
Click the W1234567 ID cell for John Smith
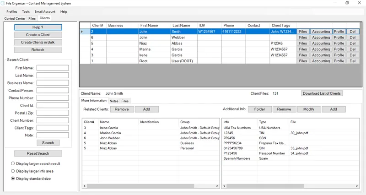coord(210,32)
